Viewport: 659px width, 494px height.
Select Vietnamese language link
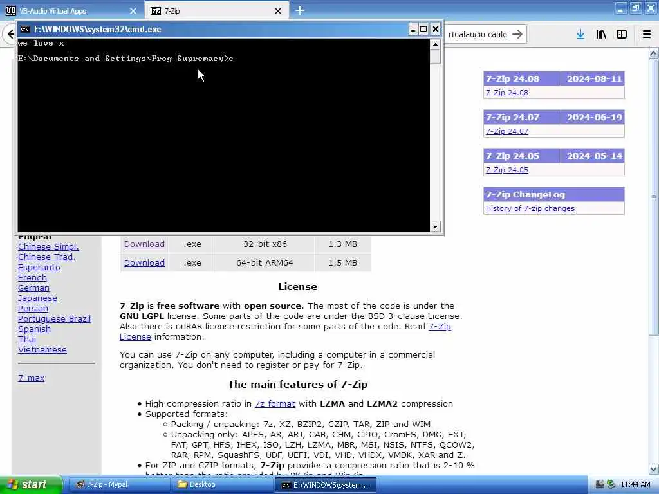42,350
